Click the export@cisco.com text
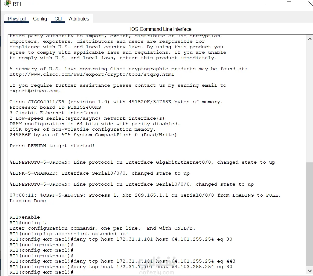313x276 pixels. coord(35,91)
